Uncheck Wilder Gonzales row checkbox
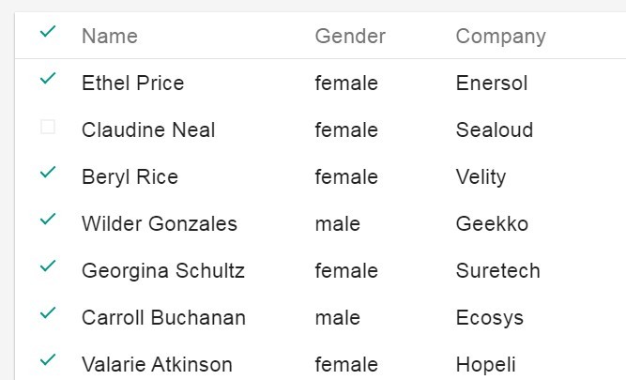 pyautogui.click(x=48, y=220)
